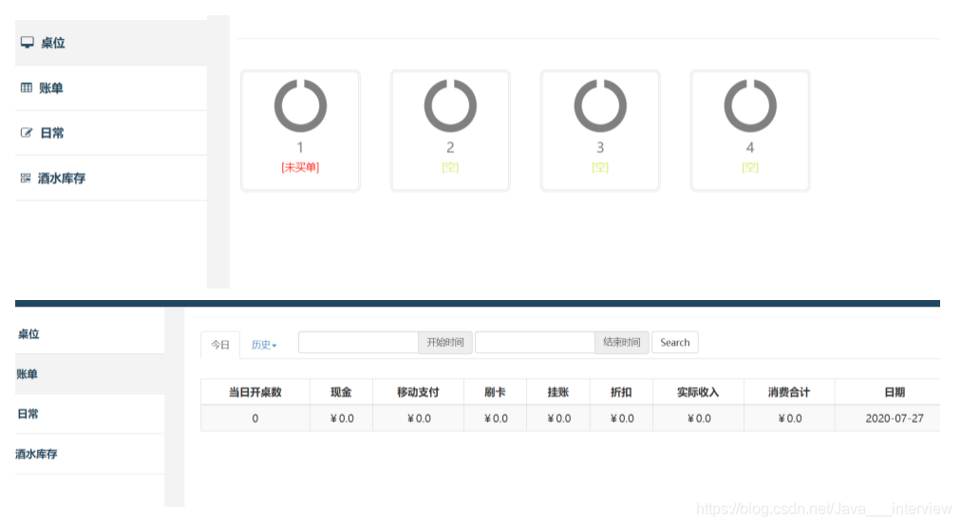Expand the 历史 dropdown
This screenshot has width=961, height=526.
tap(264, 345)
